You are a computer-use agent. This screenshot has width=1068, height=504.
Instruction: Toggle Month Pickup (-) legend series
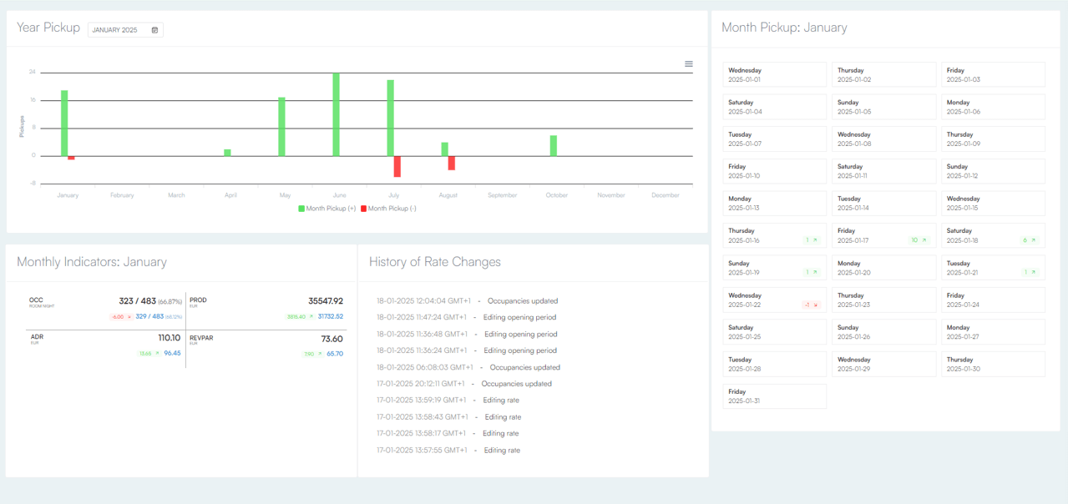tap(388, 209)
